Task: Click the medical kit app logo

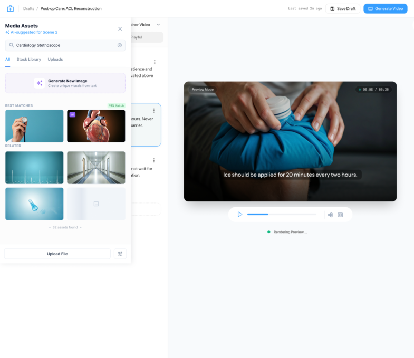Action: 10,8
